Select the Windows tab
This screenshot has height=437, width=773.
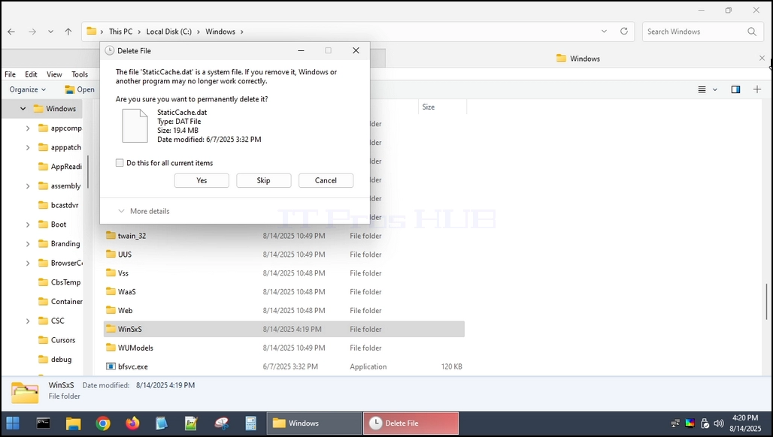tap(577, 59)
